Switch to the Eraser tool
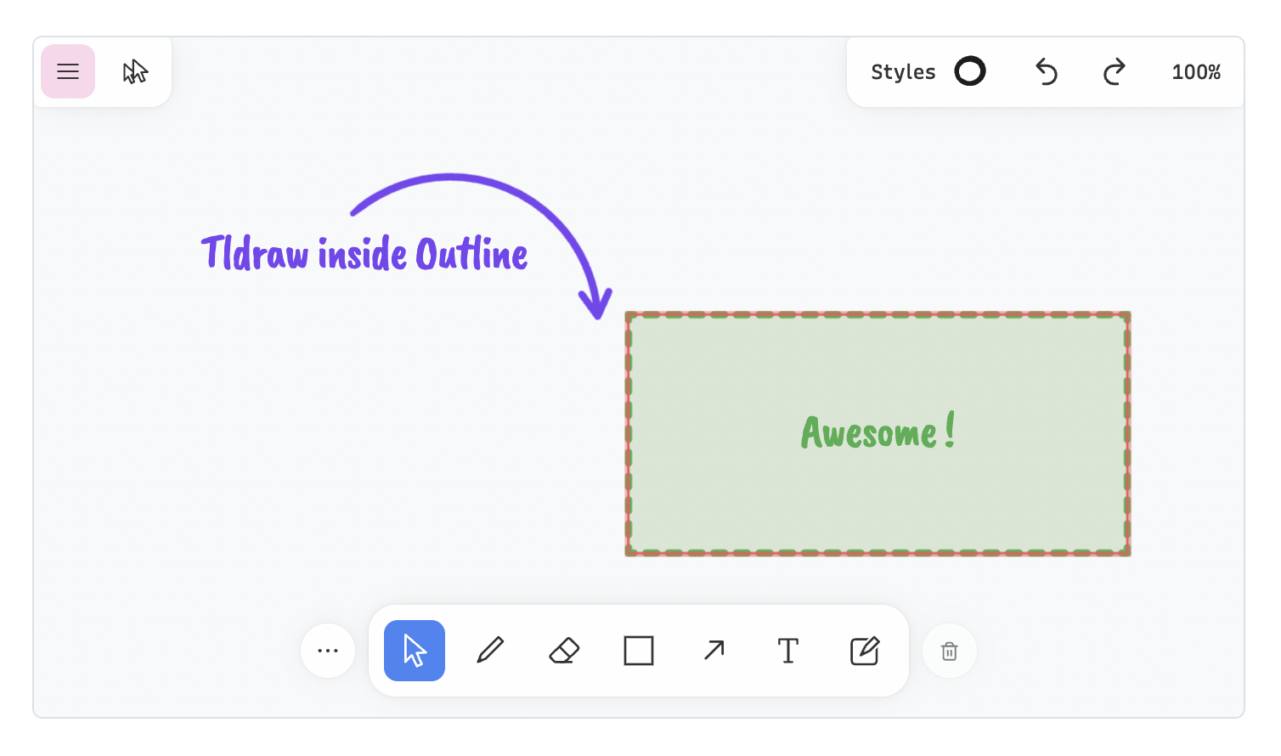The image size is (1281, 756). [x=564, y=651]
